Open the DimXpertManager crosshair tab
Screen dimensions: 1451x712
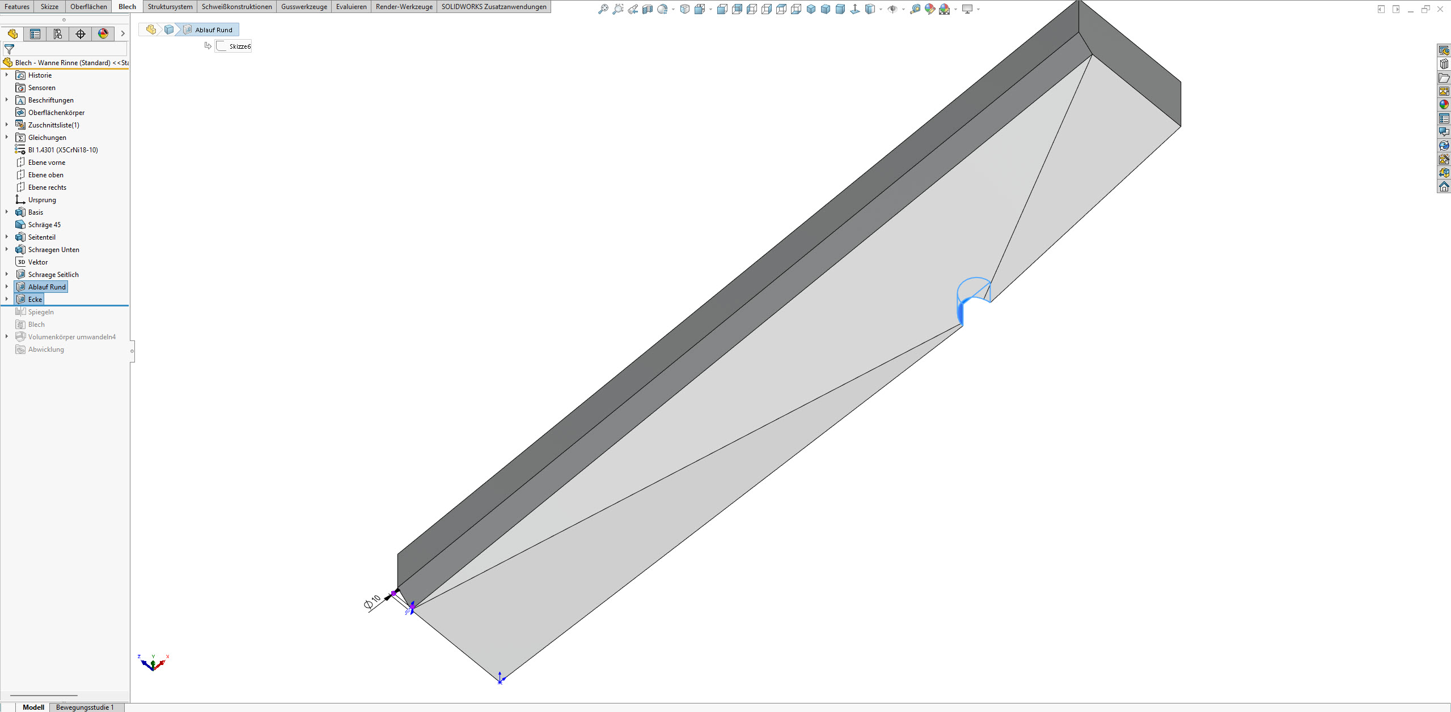(81, 34)
